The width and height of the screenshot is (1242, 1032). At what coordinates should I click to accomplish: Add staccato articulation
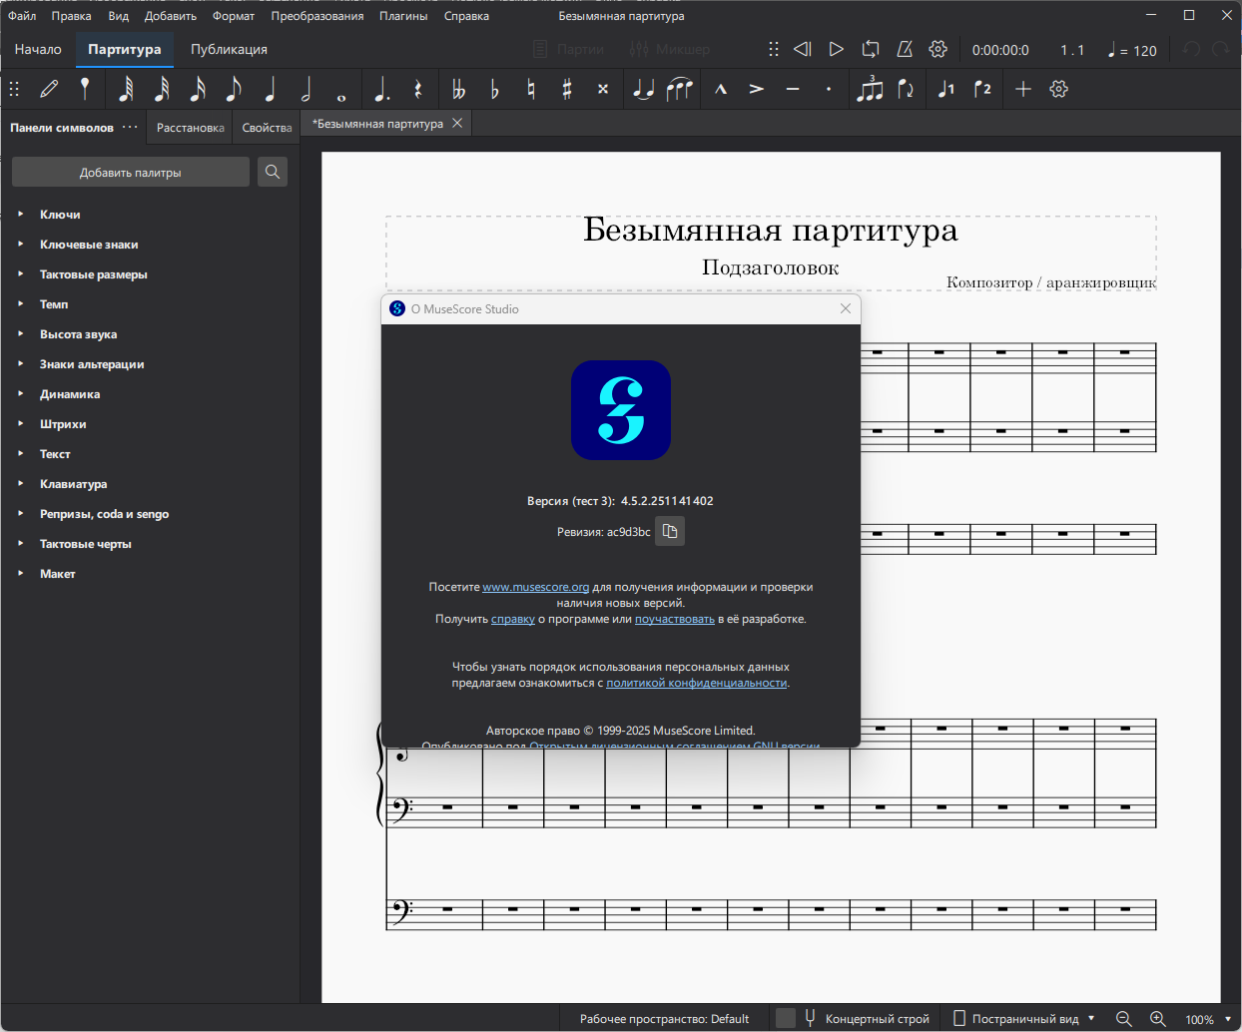pos(829,89)
